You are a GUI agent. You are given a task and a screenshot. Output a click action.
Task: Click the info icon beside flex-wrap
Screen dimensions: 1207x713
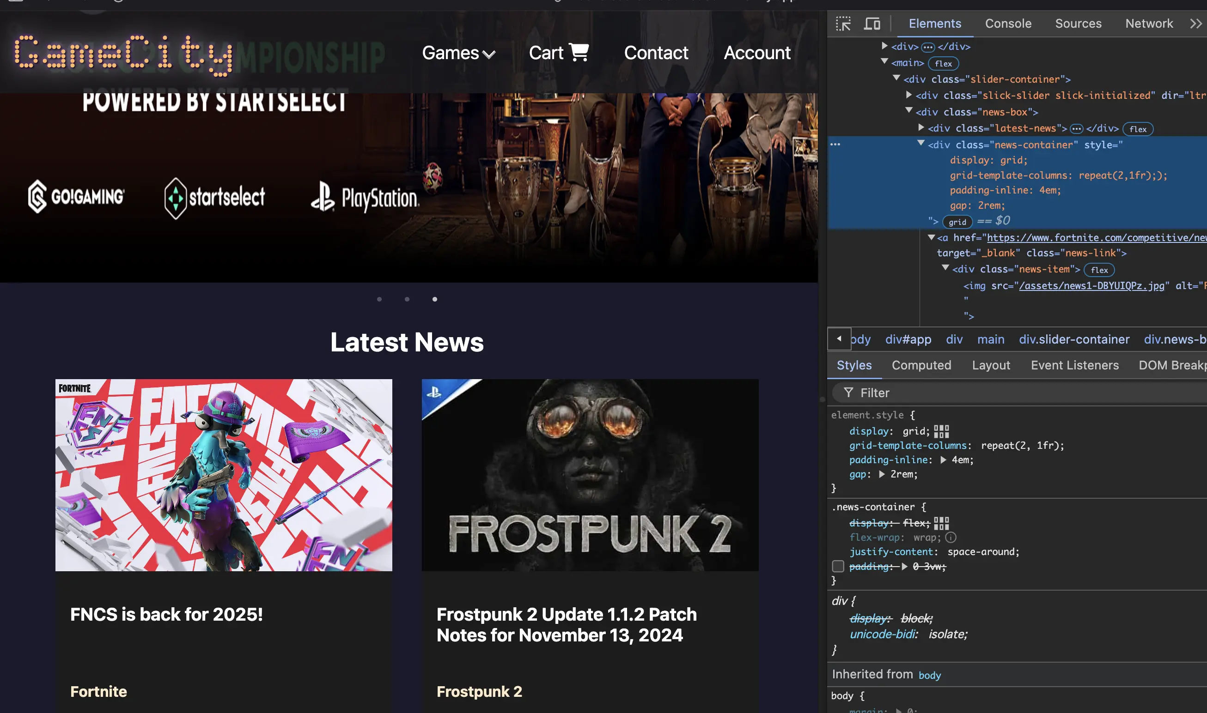tap(951, 538)
